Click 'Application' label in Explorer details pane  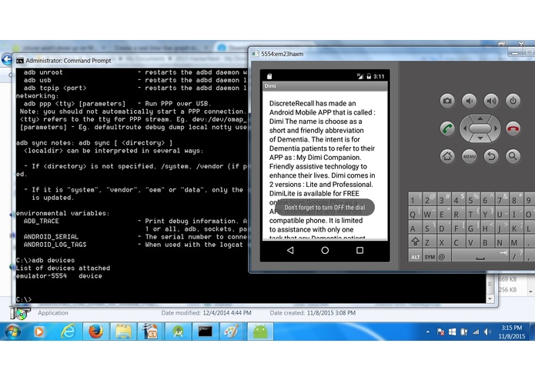click(53, 313)
